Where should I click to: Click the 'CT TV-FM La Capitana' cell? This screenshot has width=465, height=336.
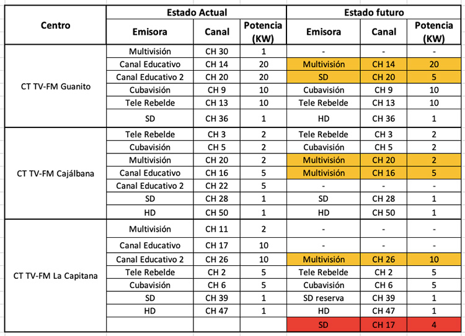(55, 276)
